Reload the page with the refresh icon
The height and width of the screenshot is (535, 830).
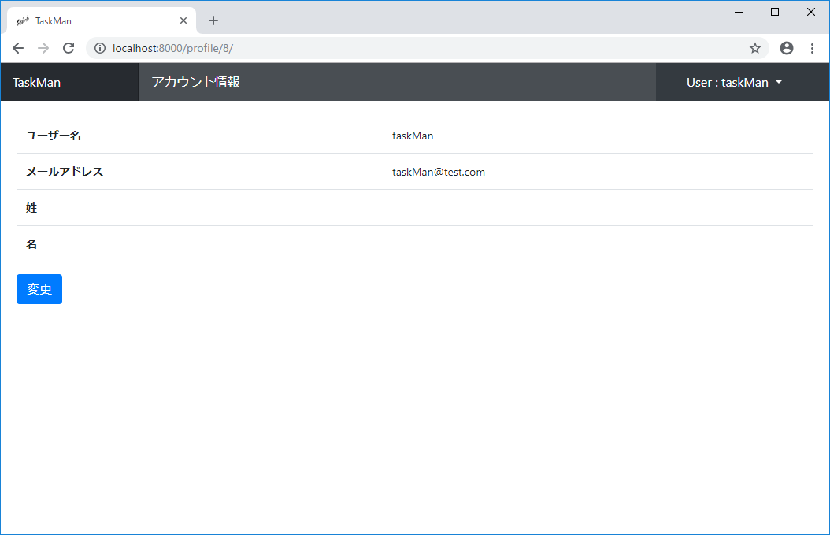click(x=69, y=48)
